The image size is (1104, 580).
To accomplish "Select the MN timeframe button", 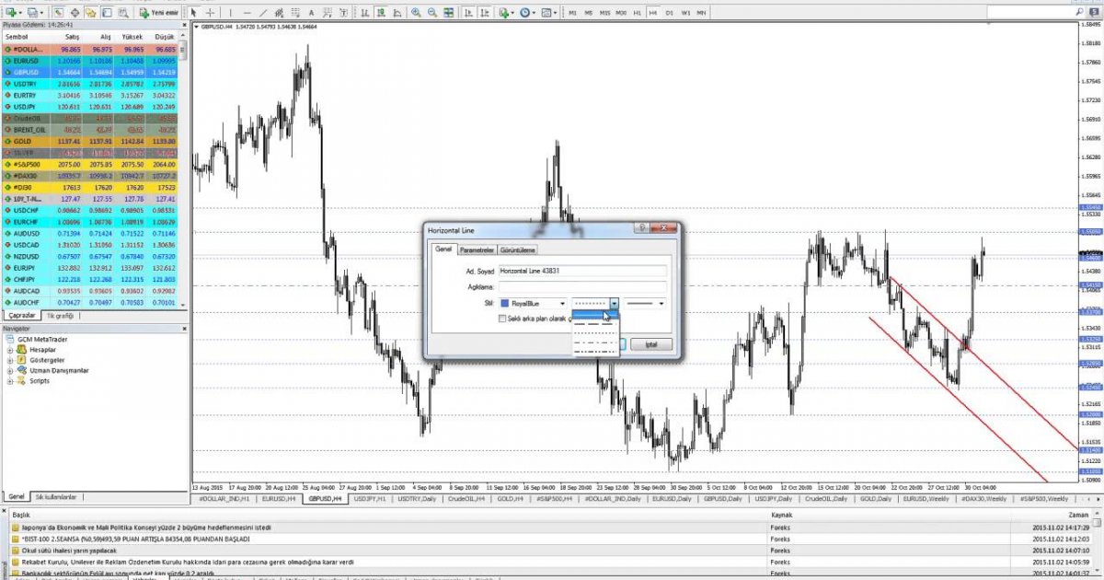I will 701,13.
